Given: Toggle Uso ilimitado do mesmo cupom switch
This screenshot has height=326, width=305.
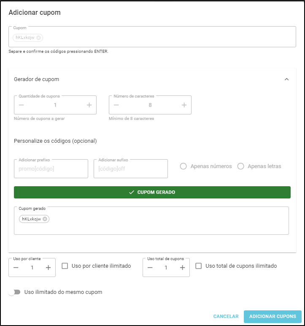Looking at the screenshot, I should 14,292.
